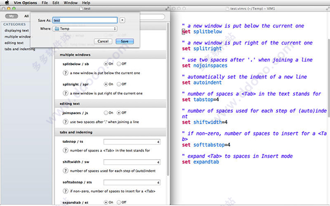Image resolution: width=330 pixels, height=206 pixels.
Task: Turn splitright On
Action: click(106, 84)
